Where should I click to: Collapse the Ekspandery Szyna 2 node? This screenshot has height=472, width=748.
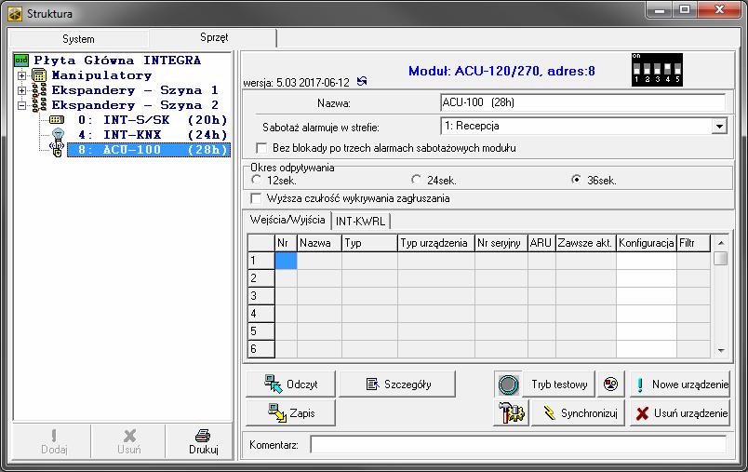(21, 105)
